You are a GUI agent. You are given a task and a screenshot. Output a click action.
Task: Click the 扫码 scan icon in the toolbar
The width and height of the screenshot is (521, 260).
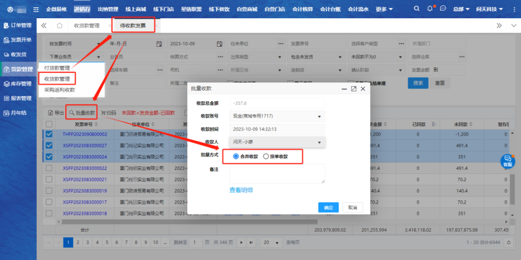[x=109, y=113]
